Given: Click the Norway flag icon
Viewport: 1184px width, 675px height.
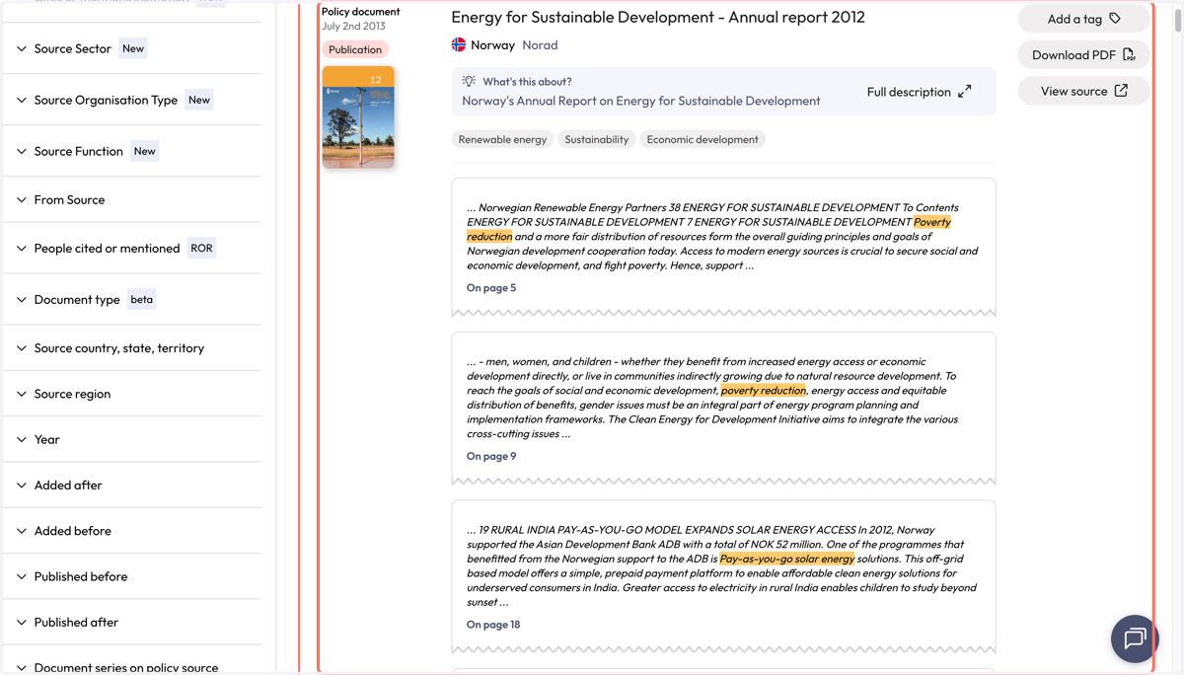Looking at the screenshot, I should (x=459, y=44).
